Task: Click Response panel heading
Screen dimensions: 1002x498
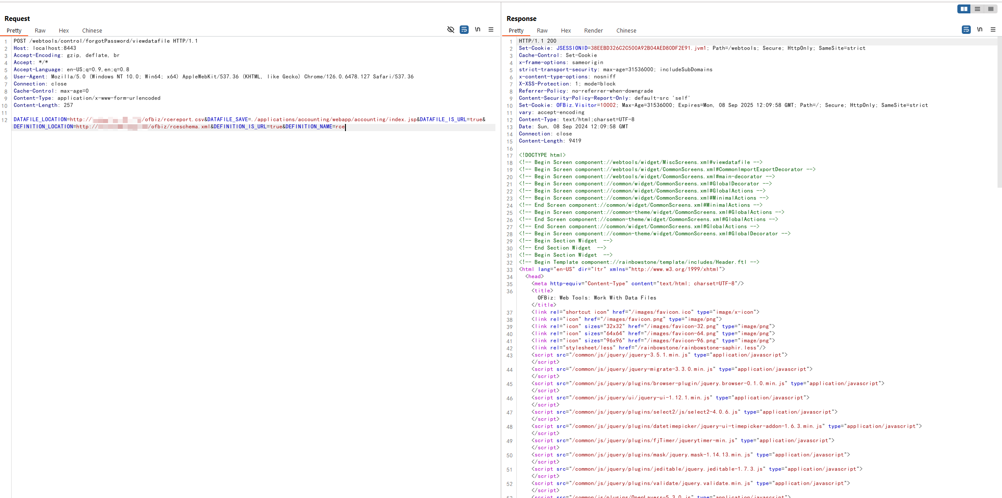Action: click(521, 18)
